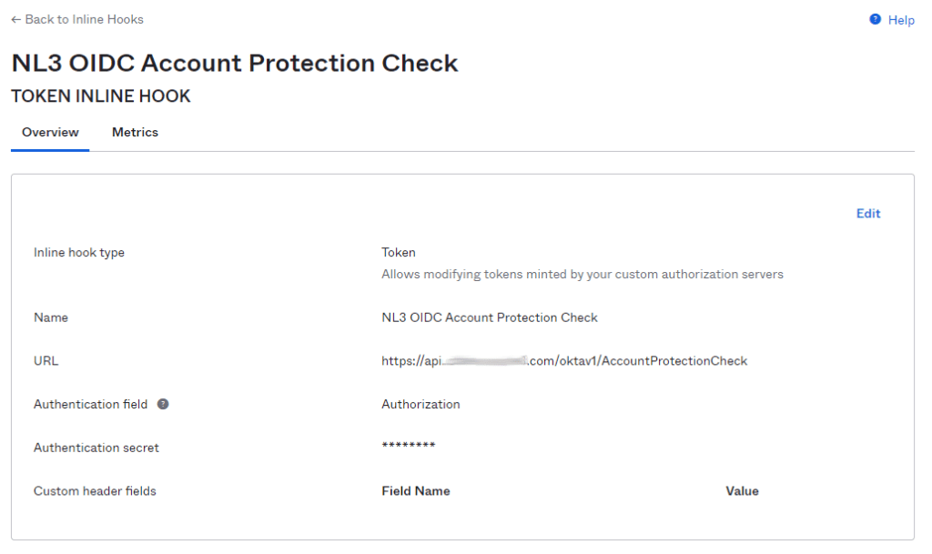Open the Help question mark icon
Image resolution: width=932 pixels, height=554 pixels.
click(x=875, y=20)
